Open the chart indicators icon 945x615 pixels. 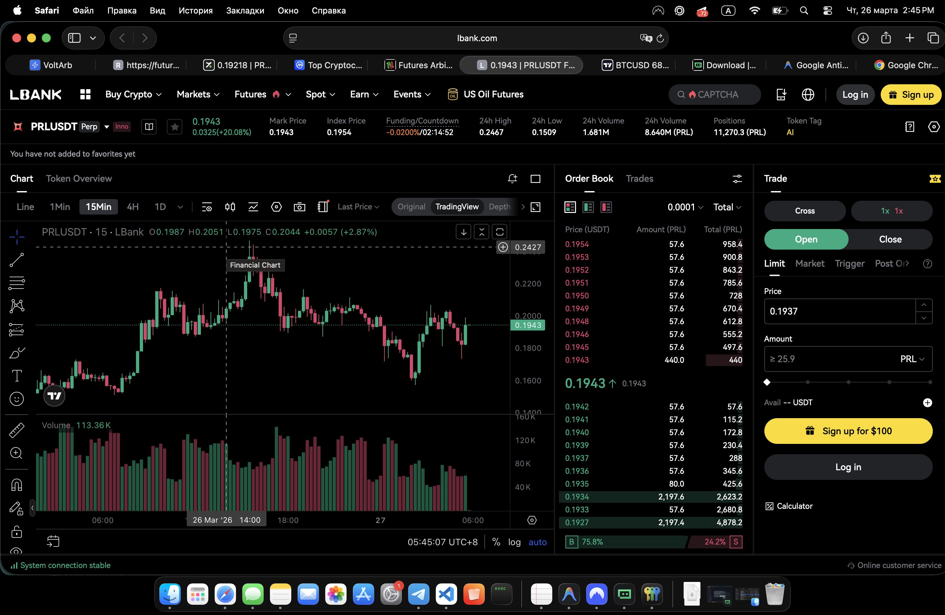pyautogui.click(x=253, y=207)
